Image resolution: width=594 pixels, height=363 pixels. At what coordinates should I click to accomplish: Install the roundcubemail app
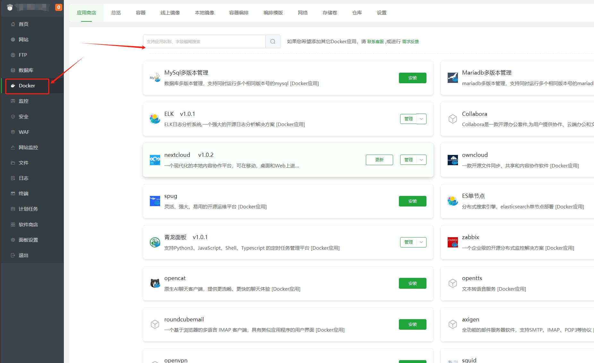point(412,324)
